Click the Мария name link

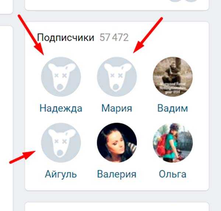click(x=117, y=108)
